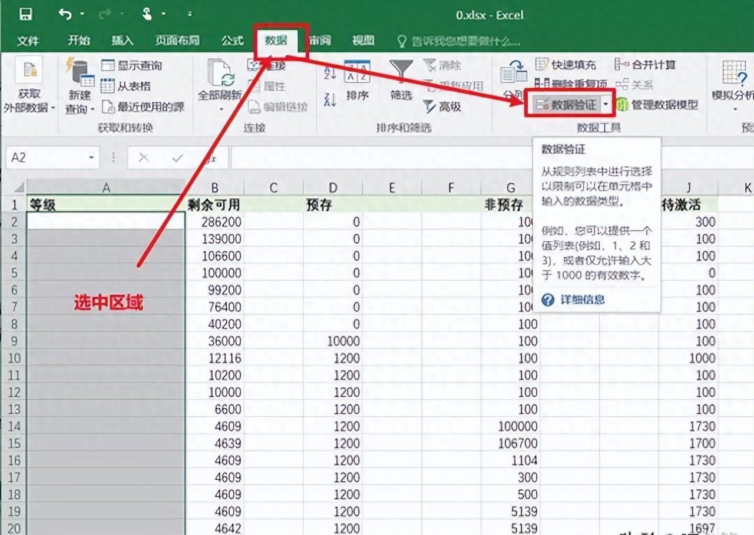754x535 pixels.
Task: Switch to the 视图 tab
Action: (x=363, y=41)
